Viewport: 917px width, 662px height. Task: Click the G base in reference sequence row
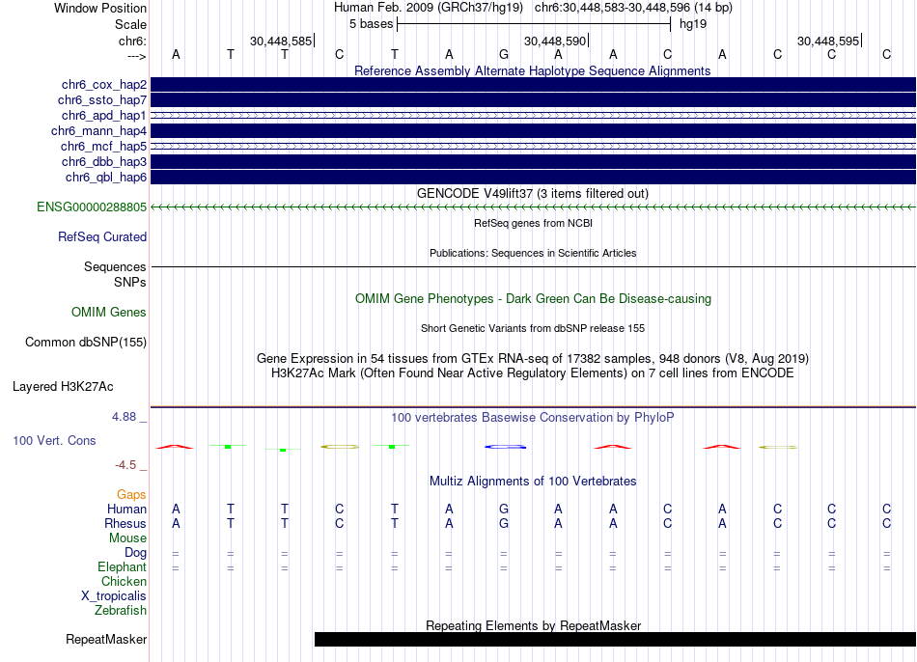coord(504,54)
